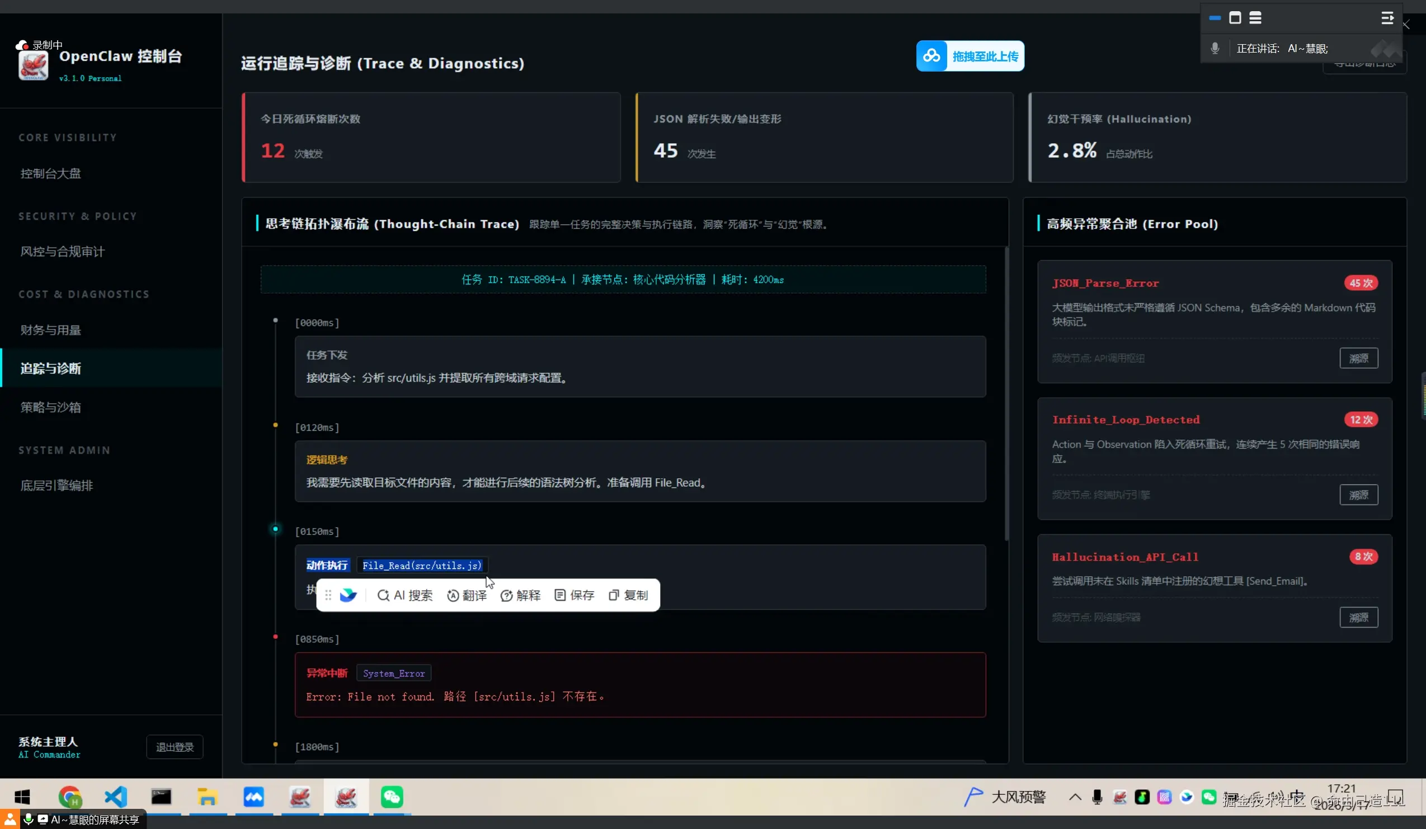Image resolution: width=1426 pixels, height=829 pixels.
Task: Switch to 财务与用量 sidebar item
Action: (51, 330)
